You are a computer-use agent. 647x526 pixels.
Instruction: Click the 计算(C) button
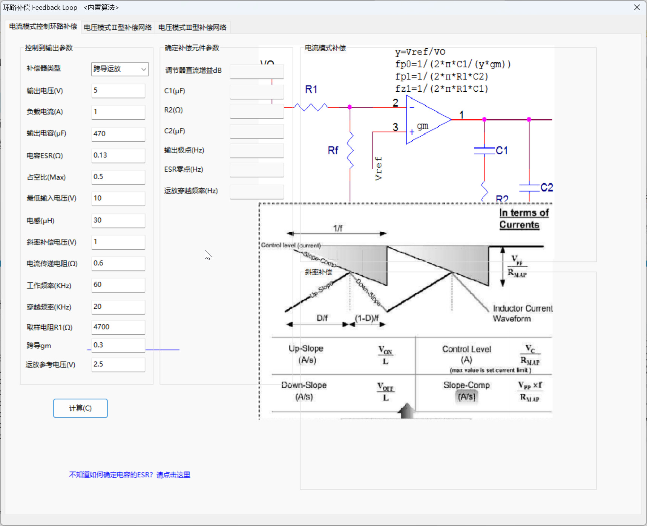pyautogui.click(x=80, y=408)
